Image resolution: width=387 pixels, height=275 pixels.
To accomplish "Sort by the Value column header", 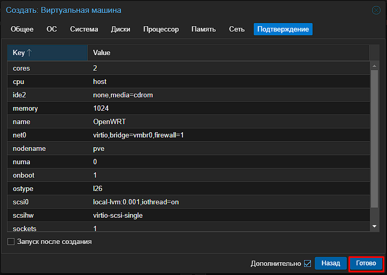I will point(229,52).
